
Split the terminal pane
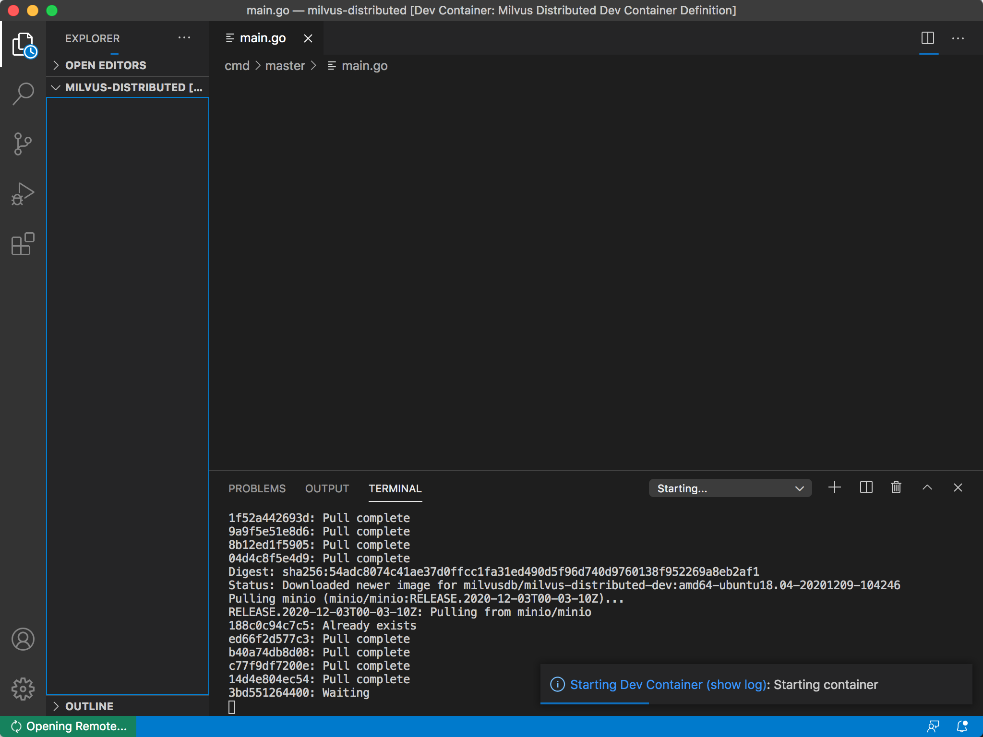click(x=866, y=488)
